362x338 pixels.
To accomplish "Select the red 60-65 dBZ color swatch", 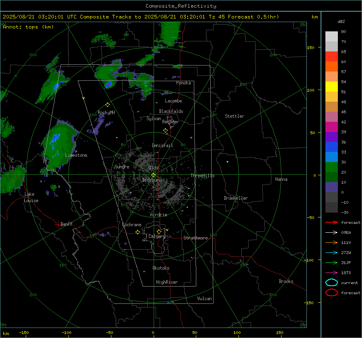I will tap(331, 57).
